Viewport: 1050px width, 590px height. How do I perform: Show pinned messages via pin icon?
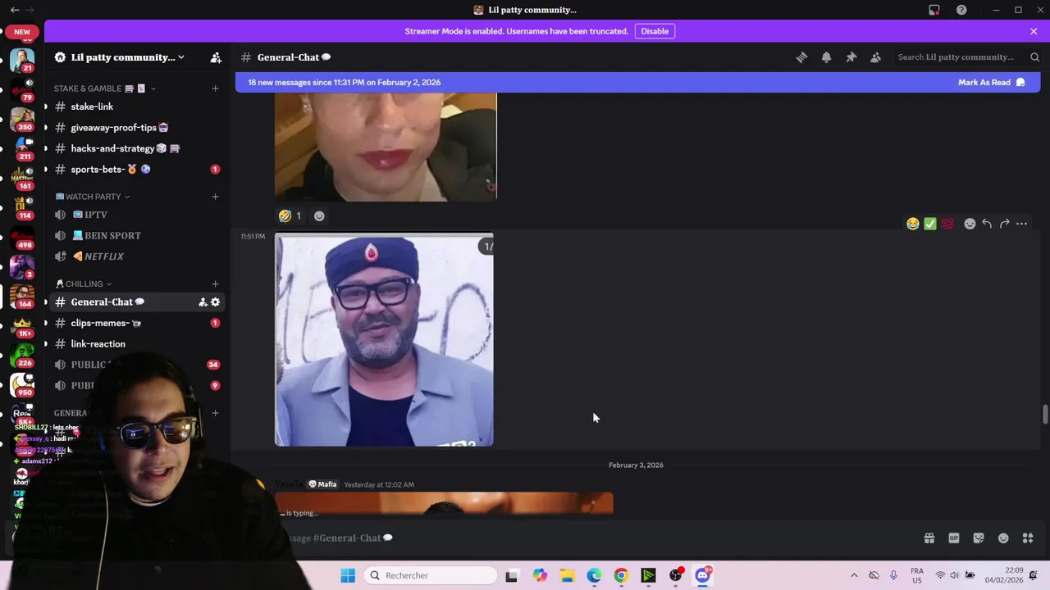pos(851,57)
